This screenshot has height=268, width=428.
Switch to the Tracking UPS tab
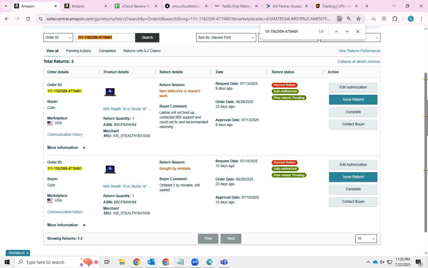pyautogui.click(x=337, y=6)
